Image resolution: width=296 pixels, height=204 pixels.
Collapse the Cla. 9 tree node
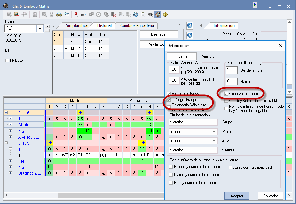6,143
